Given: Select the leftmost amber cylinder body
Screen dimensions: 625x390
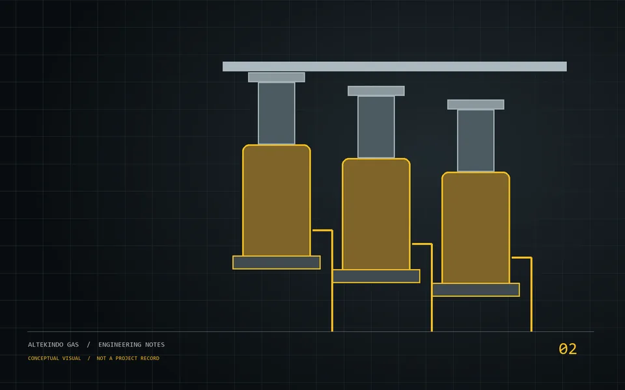Looking at the screenshot, I should click(277, 200).
